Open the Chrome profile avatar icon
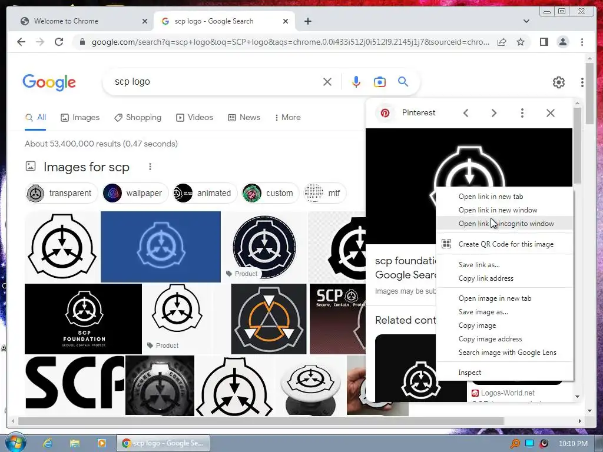The width and height of the screenshot is (603, 452). click(562, 42)
